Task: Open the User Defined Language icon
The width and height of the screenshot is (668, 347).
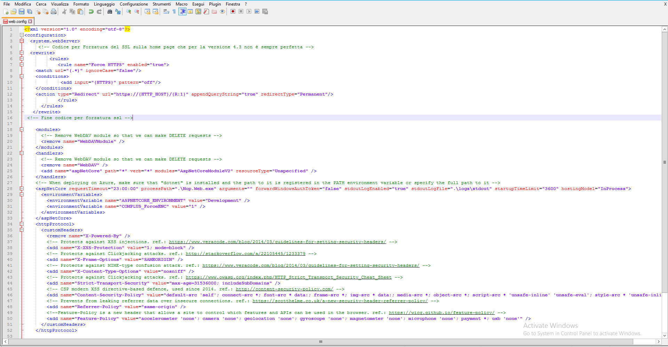Action: coord(190,11)
